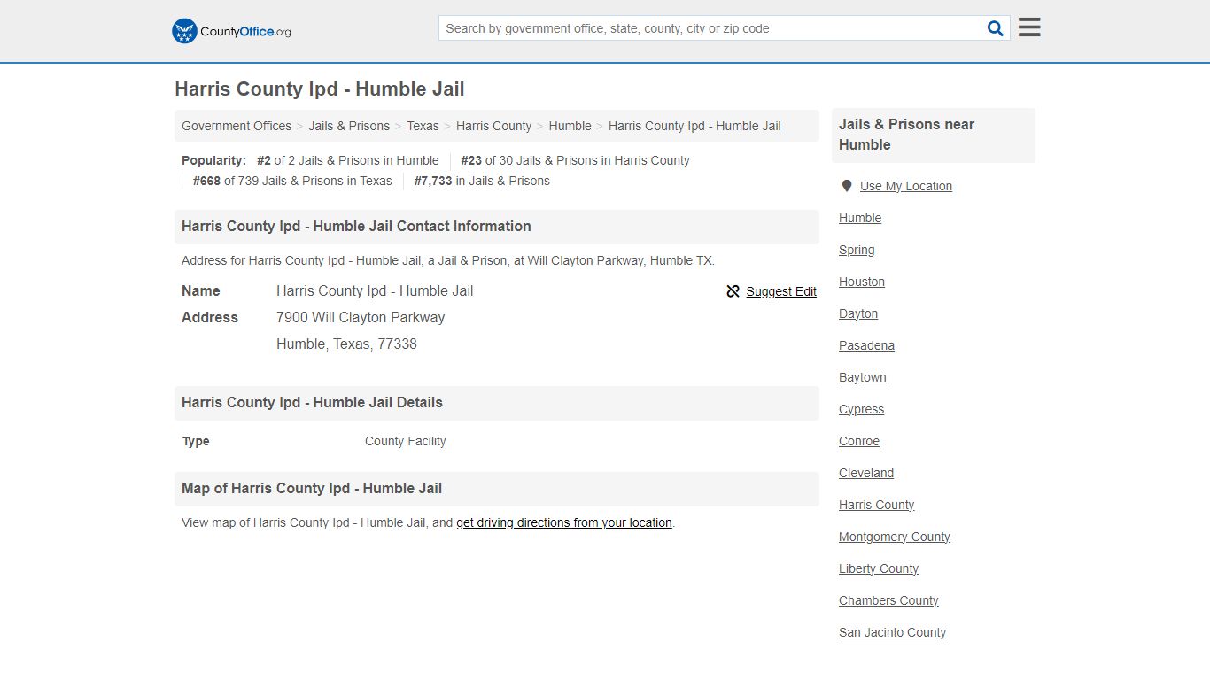The height and width of the screenshot is (680, 1210).
Task: Open Montgomery County link
Action: pos(895,537)
